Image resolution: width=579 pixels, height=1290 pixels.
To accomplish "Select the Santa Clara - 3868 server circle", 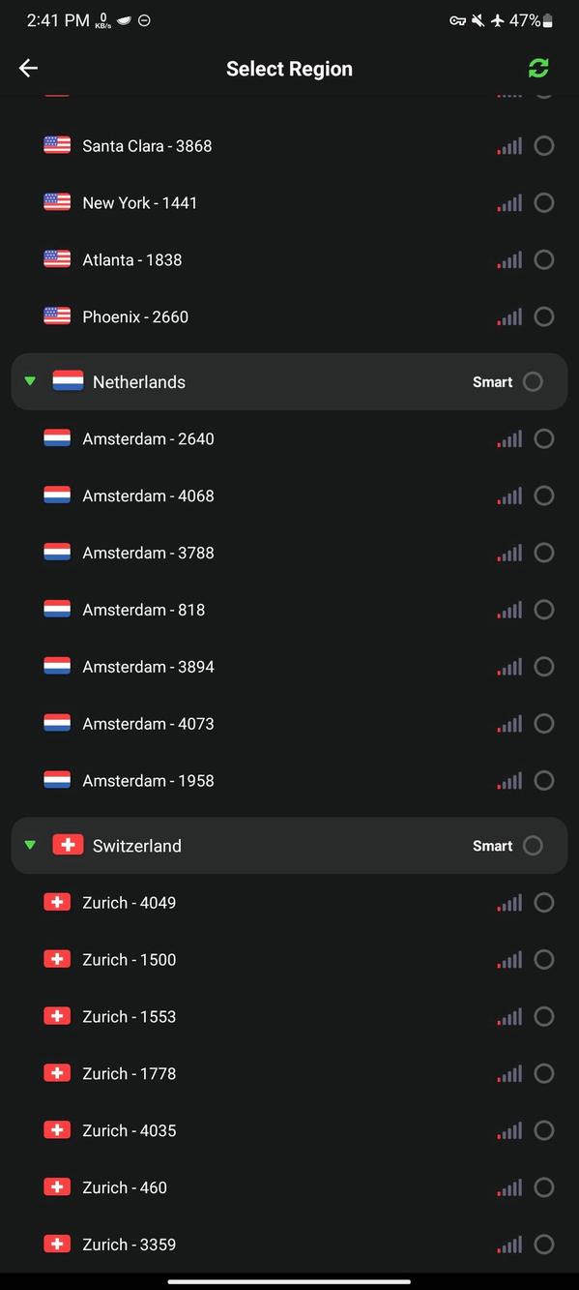I will tap(544, 145).
